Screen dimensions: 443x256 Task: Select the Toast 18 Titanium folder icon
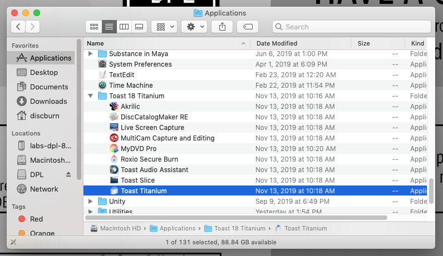click(x=102, y=96)
